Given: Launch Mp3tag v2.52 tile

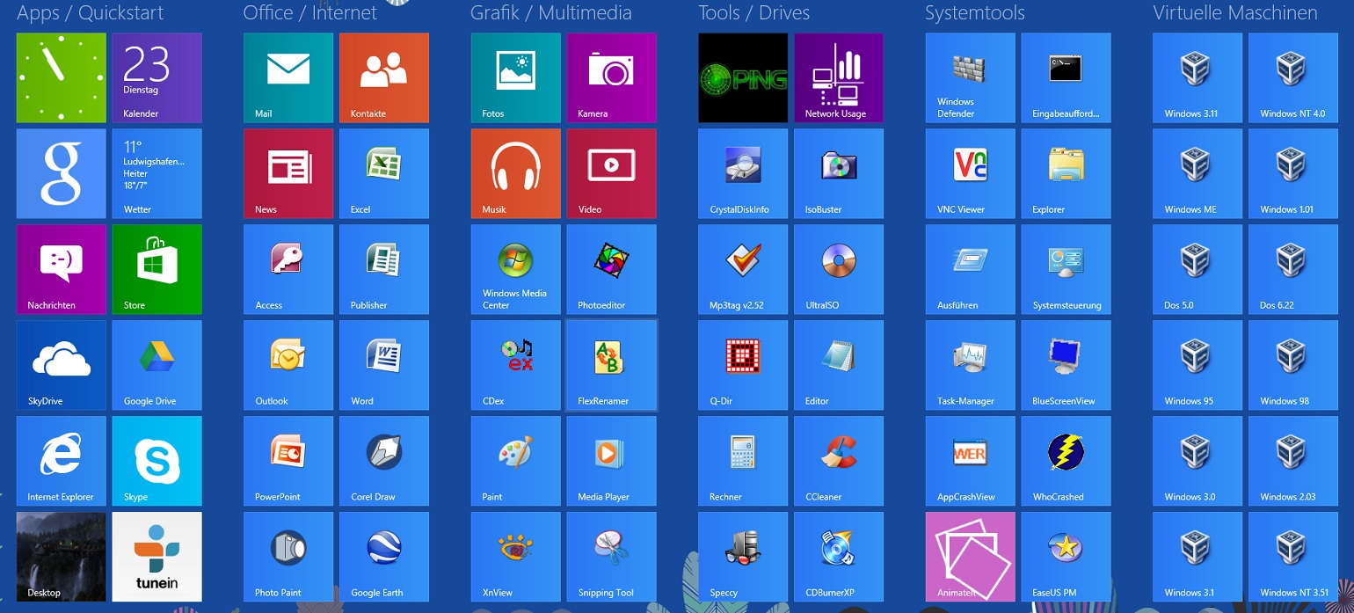Looking at the screenshot, I should (744, 269).
